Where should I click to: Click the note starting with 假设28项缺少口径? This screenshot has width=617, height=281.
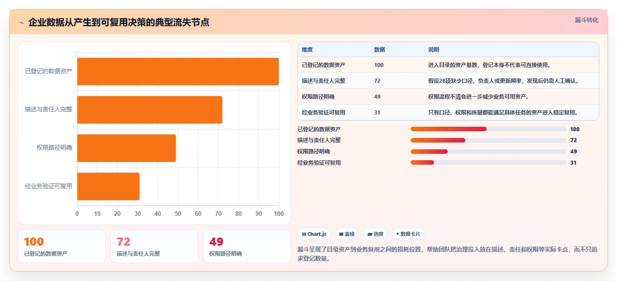pyautogui.click(x=503, y=81)
